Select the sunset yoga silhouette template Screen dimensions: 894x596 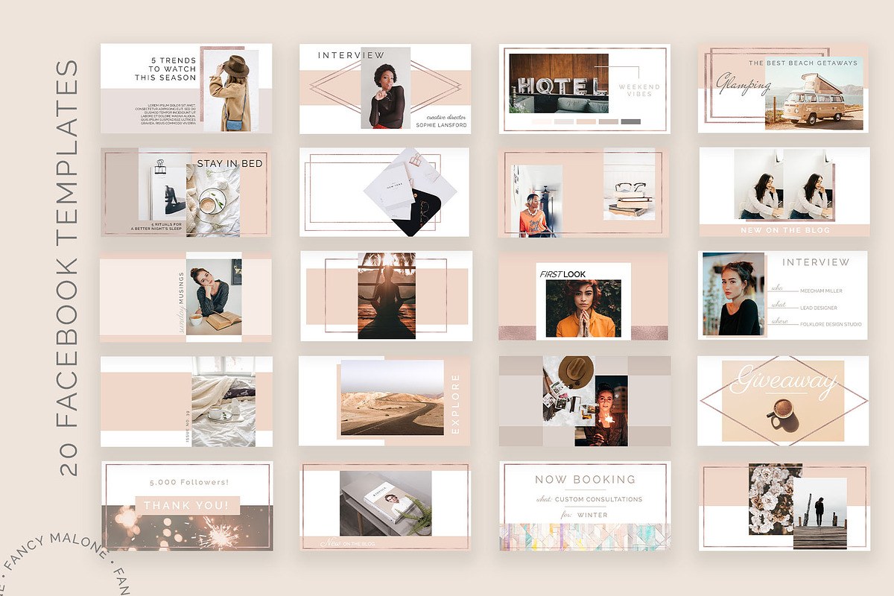(x=385, y=297)
